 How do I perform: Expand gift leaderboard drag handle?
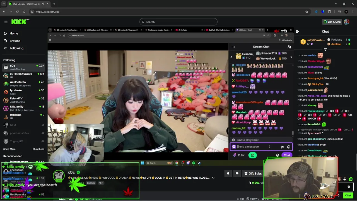coord(325,50)
